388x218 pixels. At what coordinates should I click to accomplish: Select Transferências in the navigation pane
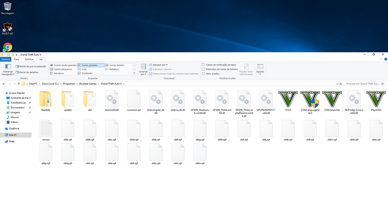coord(19,103)
